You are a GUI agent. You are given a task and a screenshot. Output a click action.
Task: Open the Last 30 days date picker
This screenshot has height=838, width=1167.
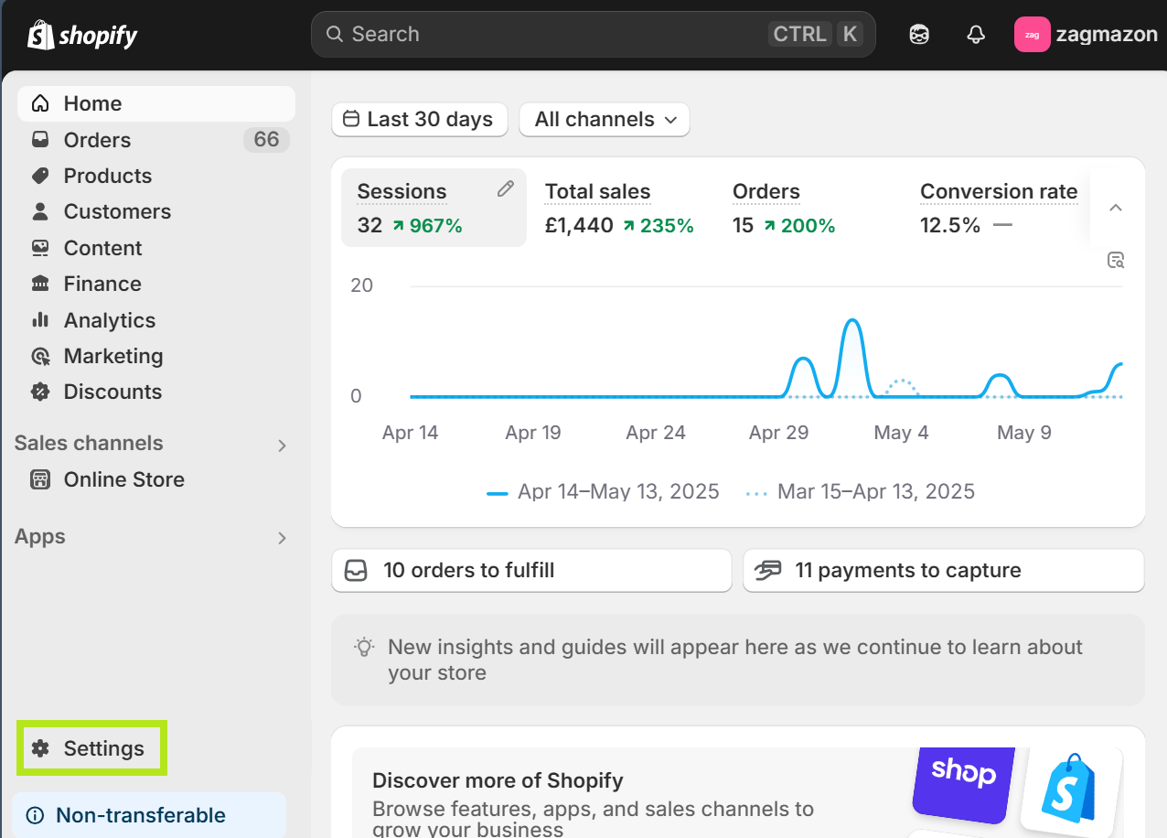click(x=420, y=120)
